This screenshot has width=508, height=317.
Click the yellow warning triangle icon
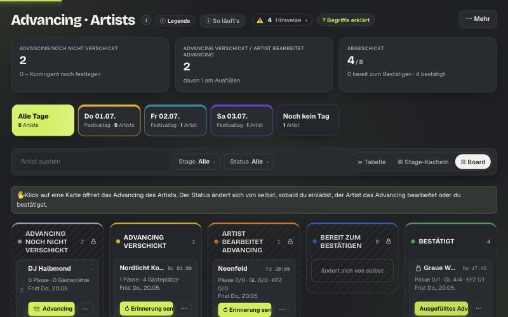tap(260, 20)
